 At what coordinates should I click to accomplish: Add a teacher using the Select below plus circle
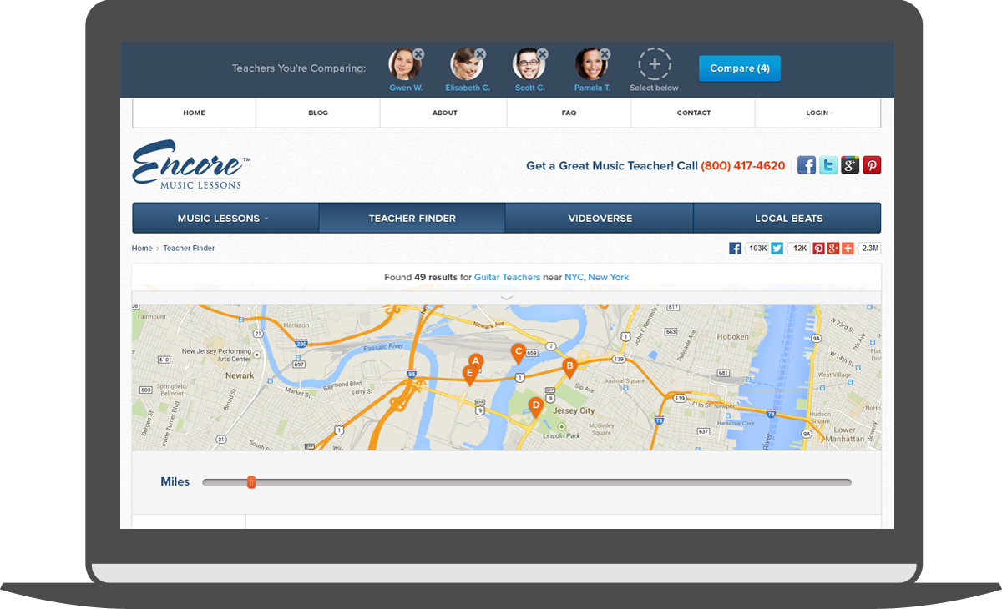tap(654, 63)
